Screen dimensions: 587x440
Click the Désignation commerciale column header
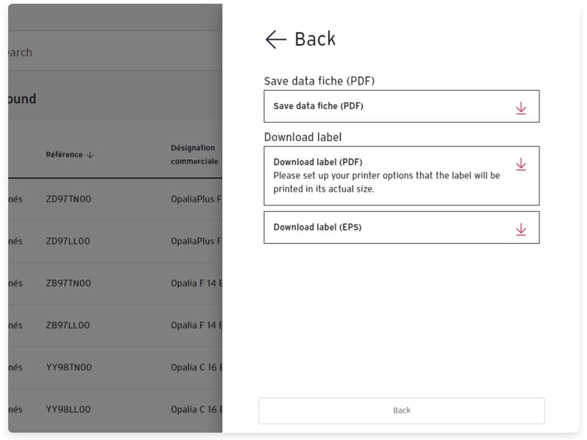(194, 155)
